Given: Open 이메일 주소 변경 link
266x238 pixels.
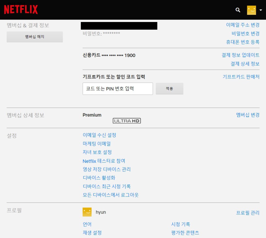Looking at the screenshot, I should [x=243, y=25].
